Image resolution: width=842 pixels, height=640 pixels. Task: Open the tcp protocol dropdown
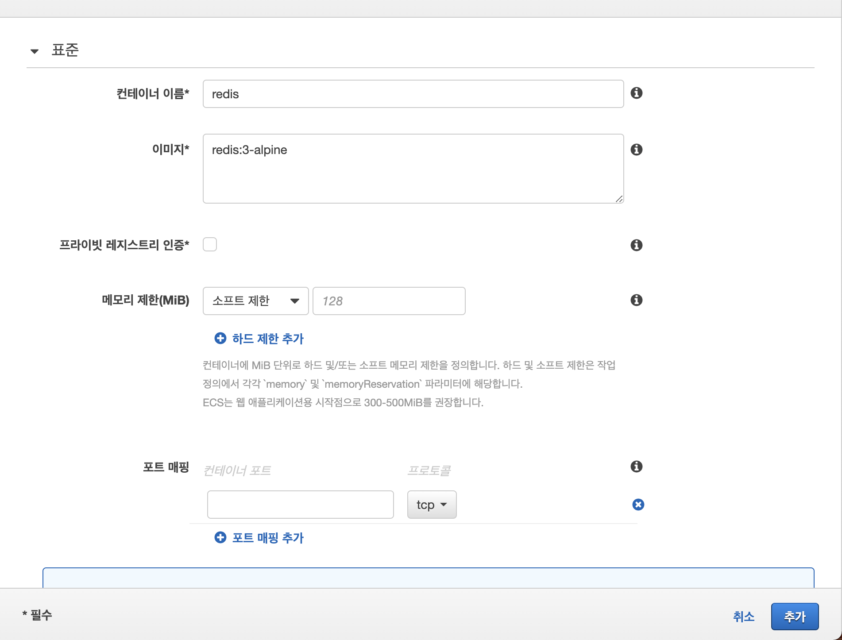pyautogui.click(x=432, y=505)
